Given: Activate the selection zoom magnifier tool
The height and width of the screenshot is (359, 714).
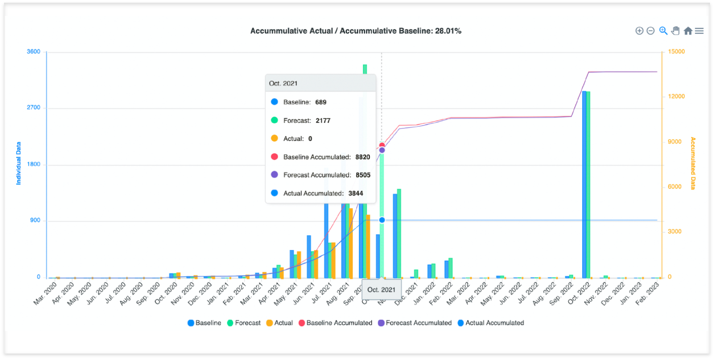Looking at the screenshot, I should click(x=663, y=31).
